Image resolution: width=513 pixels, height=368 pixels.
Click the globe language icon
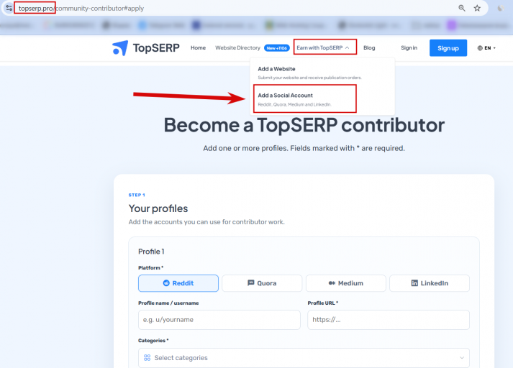pos(480,48)
